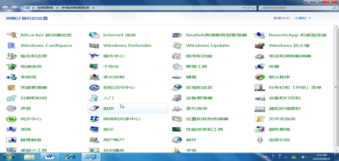Click the Word icon in taskbar
Screen dimensions: 339x161
(50, 157)
